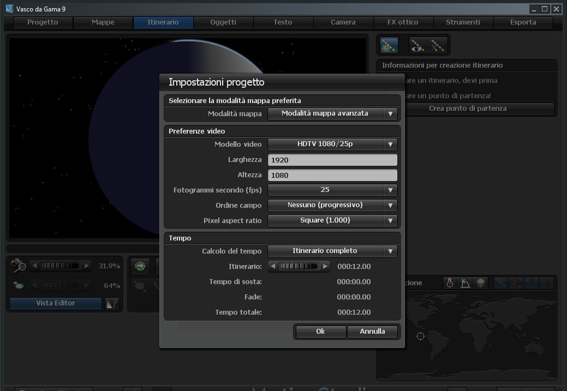
Task: Go to the Esporta tab
Action: (x=523, y=22)
